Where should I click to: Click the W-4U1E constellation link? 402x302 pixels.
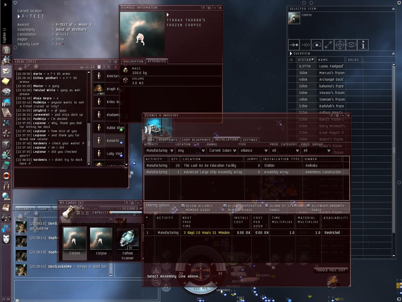(x=62, y=34)
